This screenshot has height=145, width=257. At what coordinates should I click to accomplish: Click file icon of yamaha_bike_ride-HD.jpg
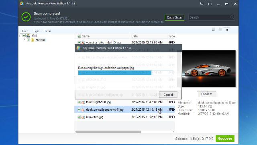[x=83, y=43]
